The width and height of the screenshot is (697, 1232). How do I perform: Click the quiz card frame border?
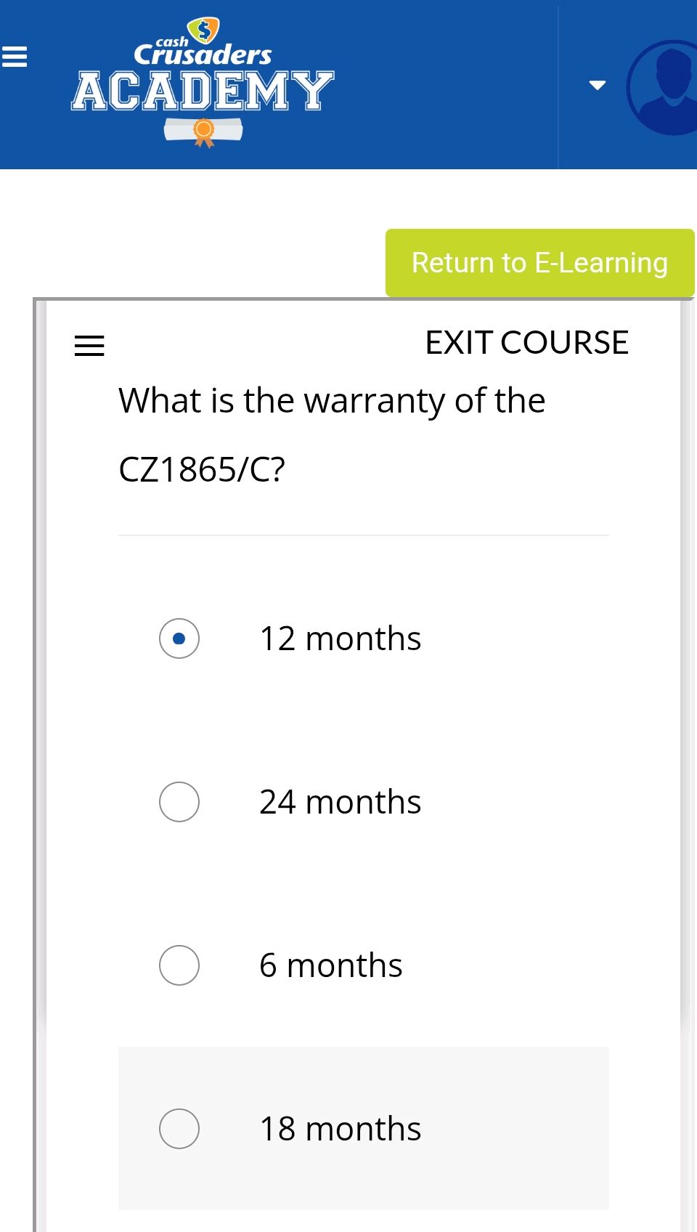36,654
